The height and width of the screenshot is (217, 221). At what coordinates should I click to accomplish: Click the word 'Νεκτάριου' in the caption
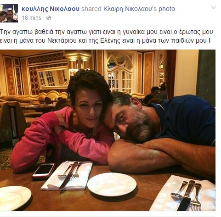click(x=62, y=40)
